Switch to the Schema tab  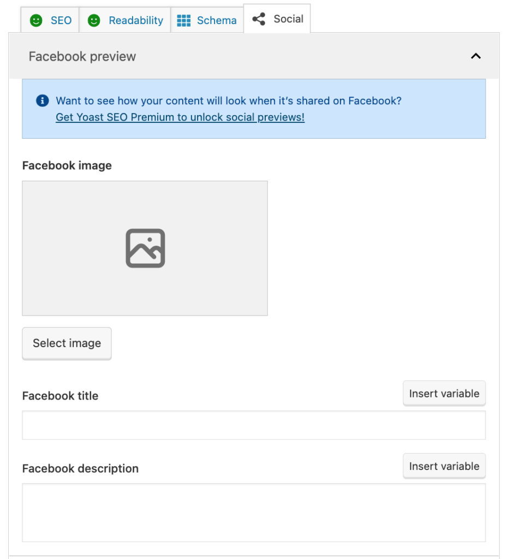(x=207, y=20)
